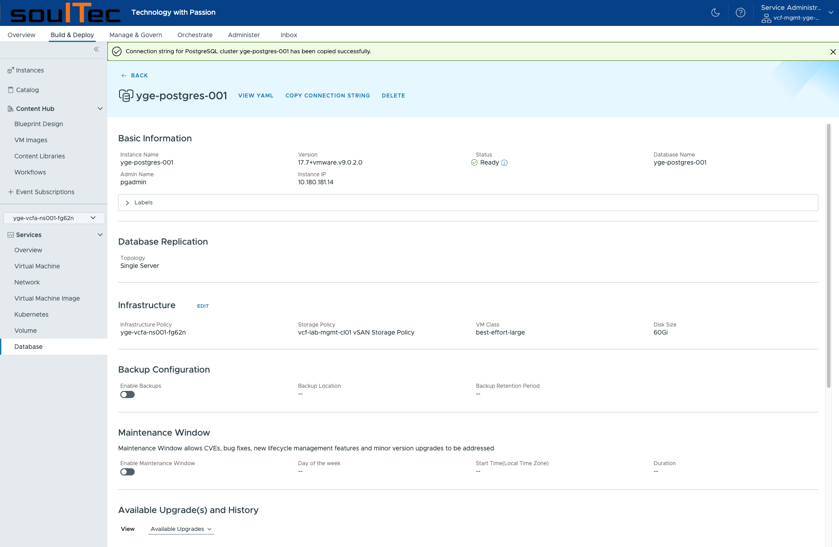The height and width of the screenshot is (547, 839).
Task: Click EDIT next to Infrastructure
Action: coord(203,306)
